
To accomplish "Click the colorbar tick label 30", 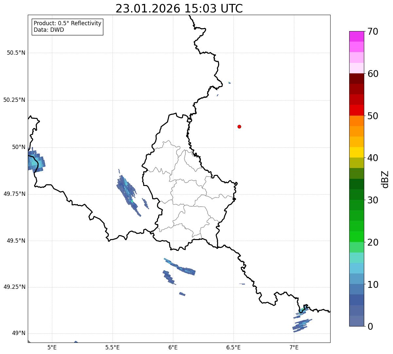I will 373,200.
